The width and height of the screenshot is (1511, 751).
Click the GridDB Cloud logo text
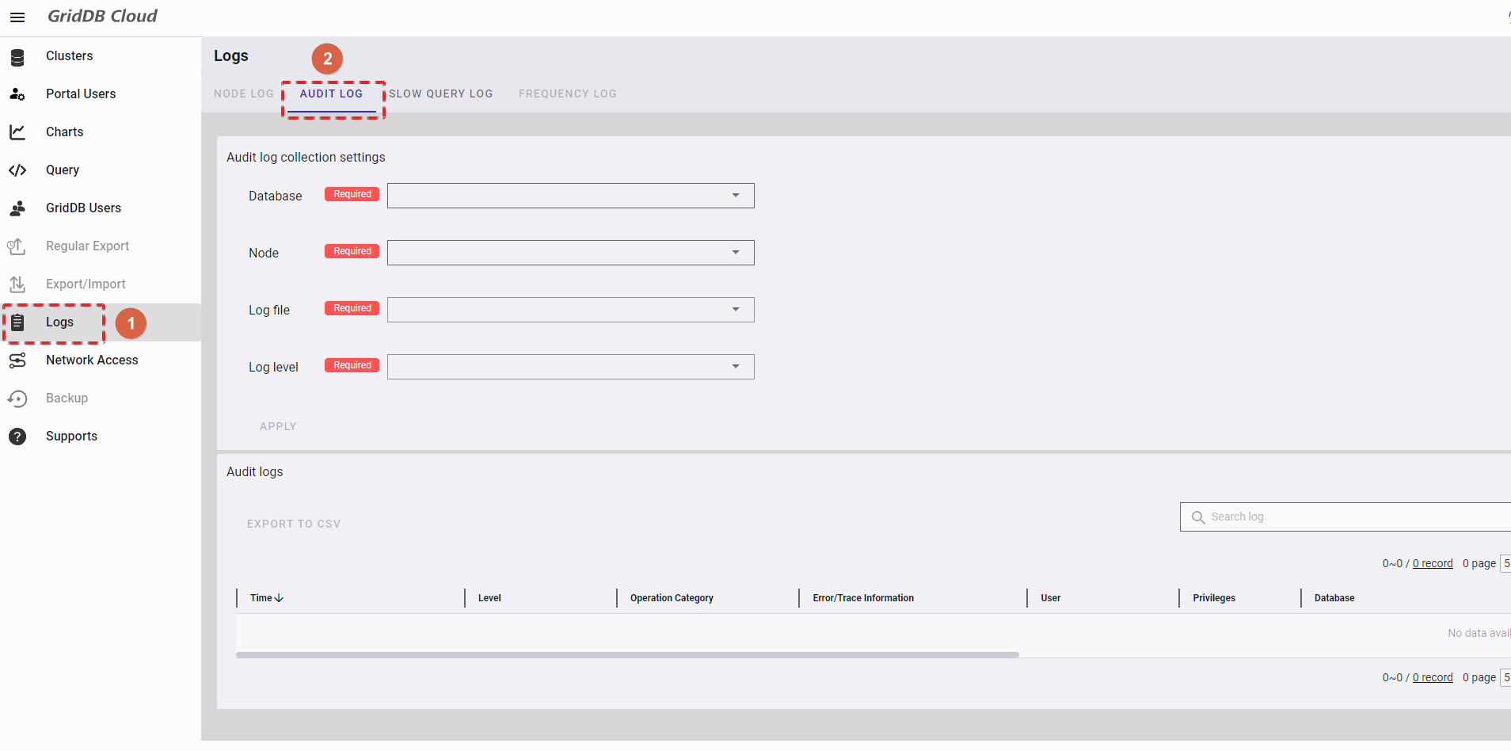(102, 16)
